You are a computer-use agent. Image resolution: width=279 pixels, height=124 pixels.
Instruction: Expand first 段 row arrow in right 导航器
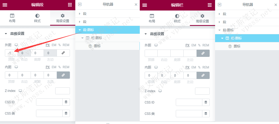click(x=219, y=14)
